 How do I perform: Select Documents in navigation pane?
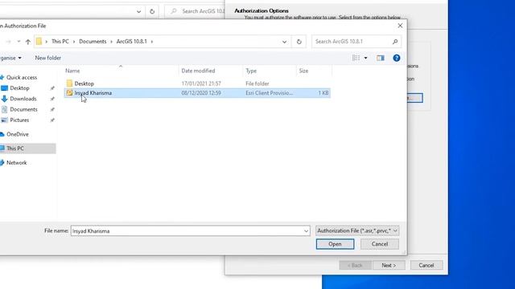pos(23,109)
